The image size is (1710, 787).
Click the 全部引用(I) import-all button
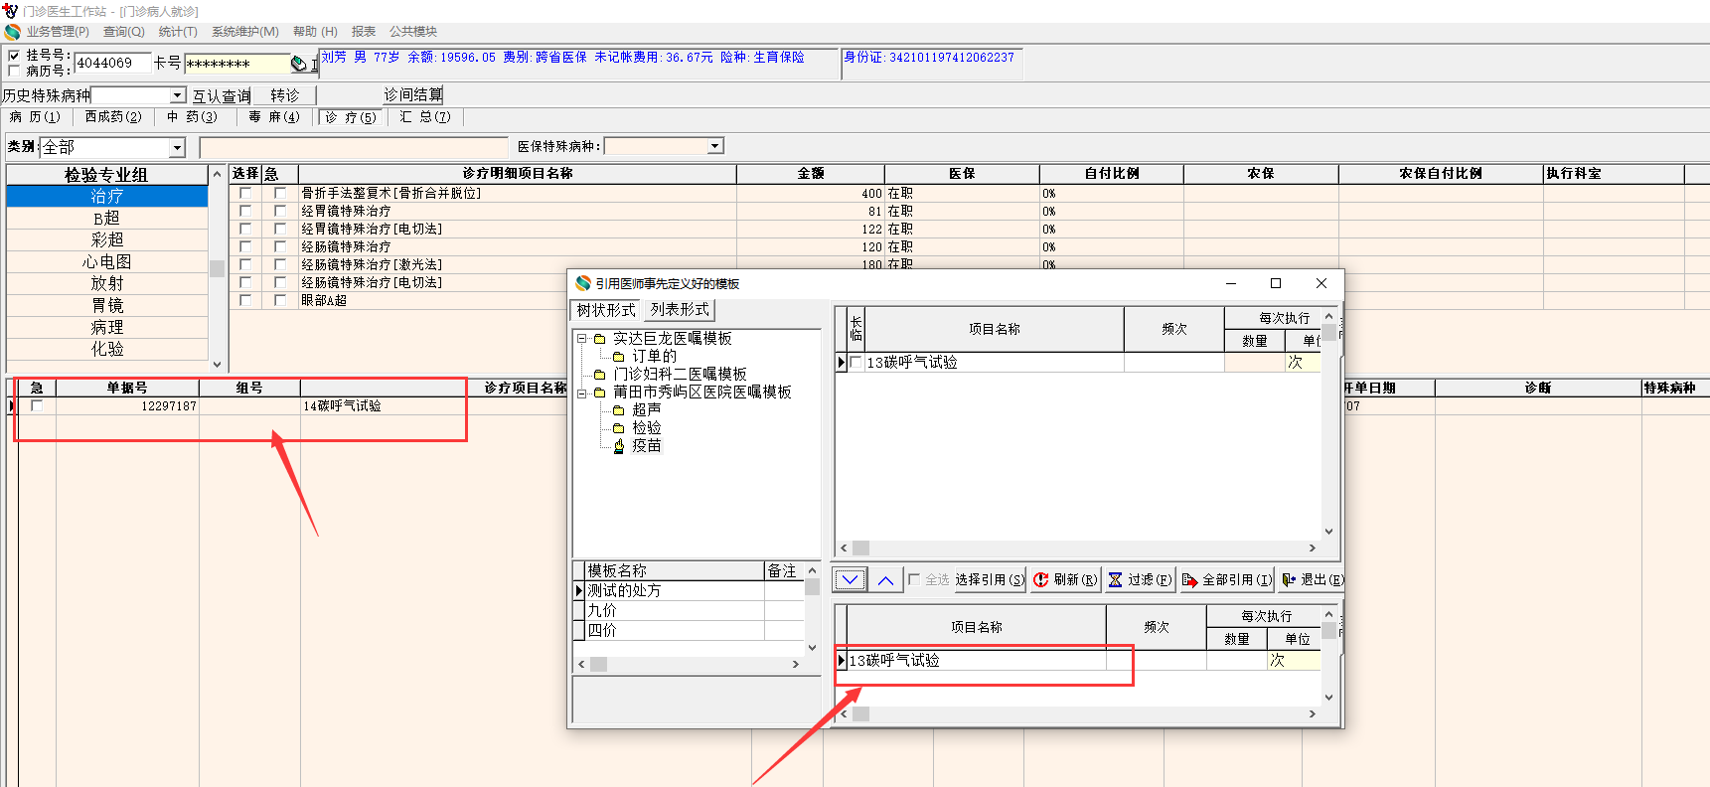(x=1227, y=579)
